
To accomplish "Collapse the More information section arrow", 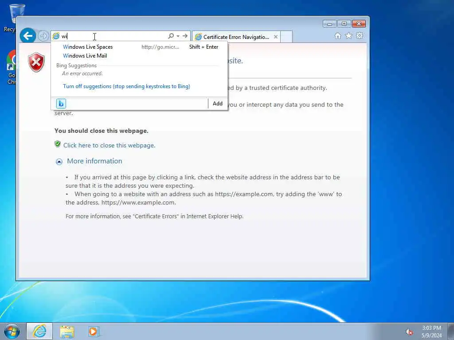I will click(59, 162).
